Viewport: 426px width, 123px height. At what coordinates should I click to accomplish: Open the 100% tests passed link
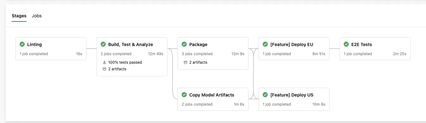pos(125,62)
